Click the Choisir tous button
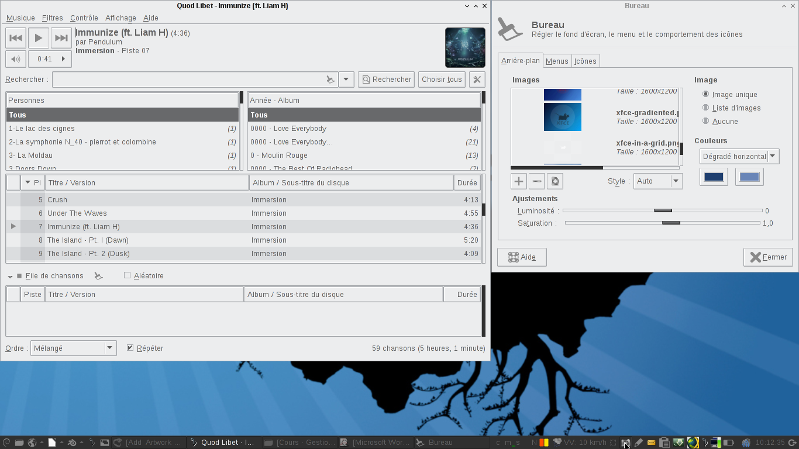Screen dimensions: 799x449 click(x=442, y=80)
